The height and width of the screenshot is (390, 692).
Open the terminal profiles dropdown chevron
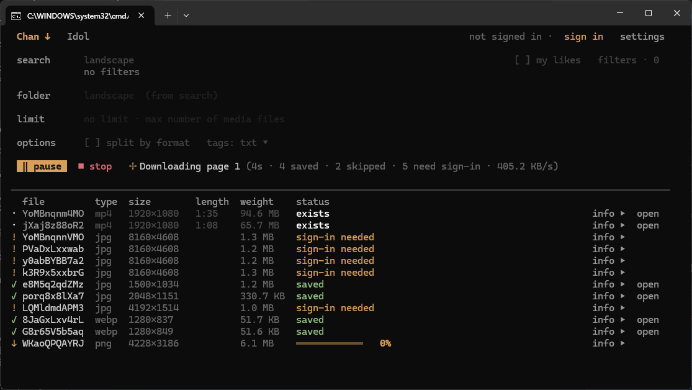click(x=186, y=16)
